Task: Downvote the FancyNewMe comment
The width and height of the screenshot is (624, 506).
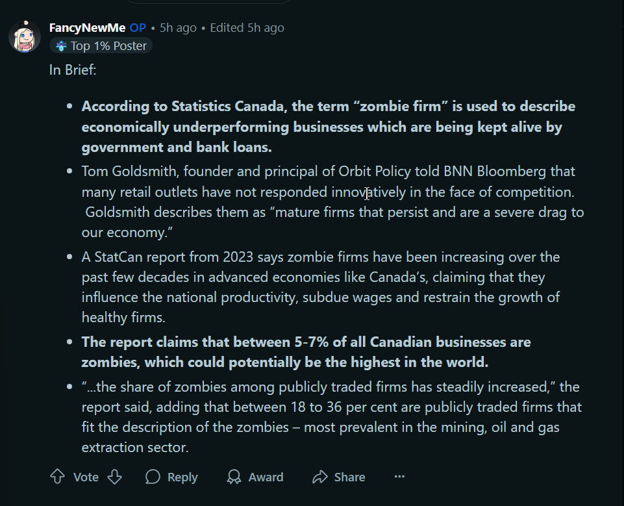Action: point(114,477)
